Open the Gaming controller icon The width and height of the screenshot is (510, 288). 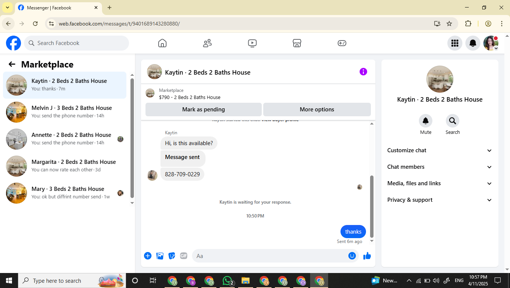pos(342,43)
